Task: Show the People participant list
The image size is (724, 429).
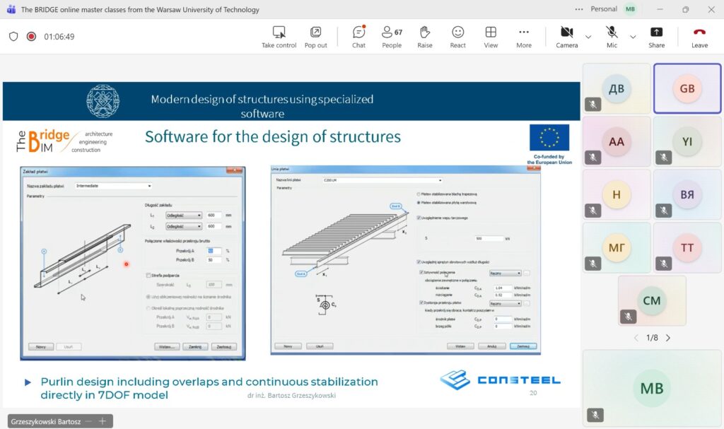Action: point(391,37)
